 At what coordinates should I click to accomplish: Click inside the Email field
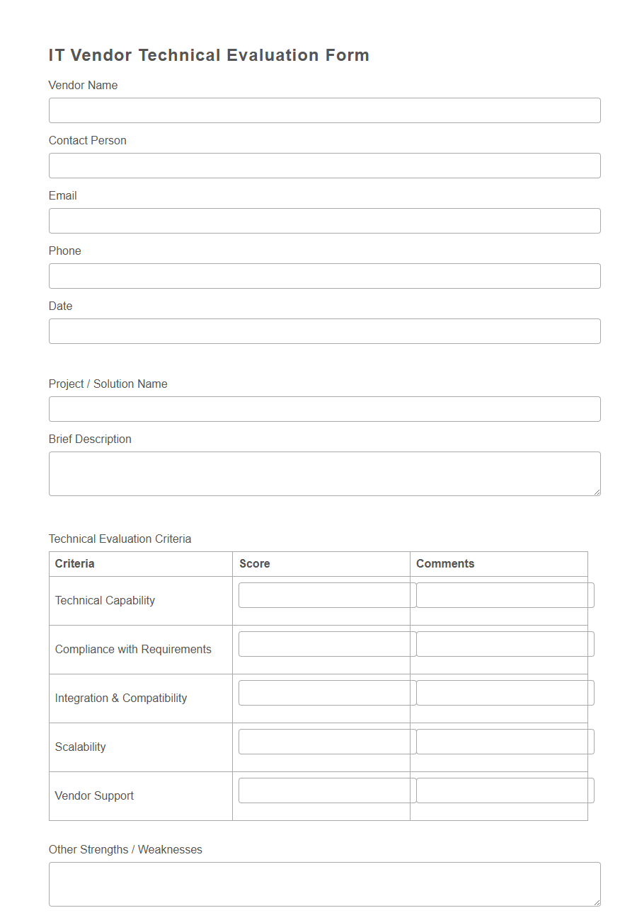pyautogui.click(x=324, y=221)
